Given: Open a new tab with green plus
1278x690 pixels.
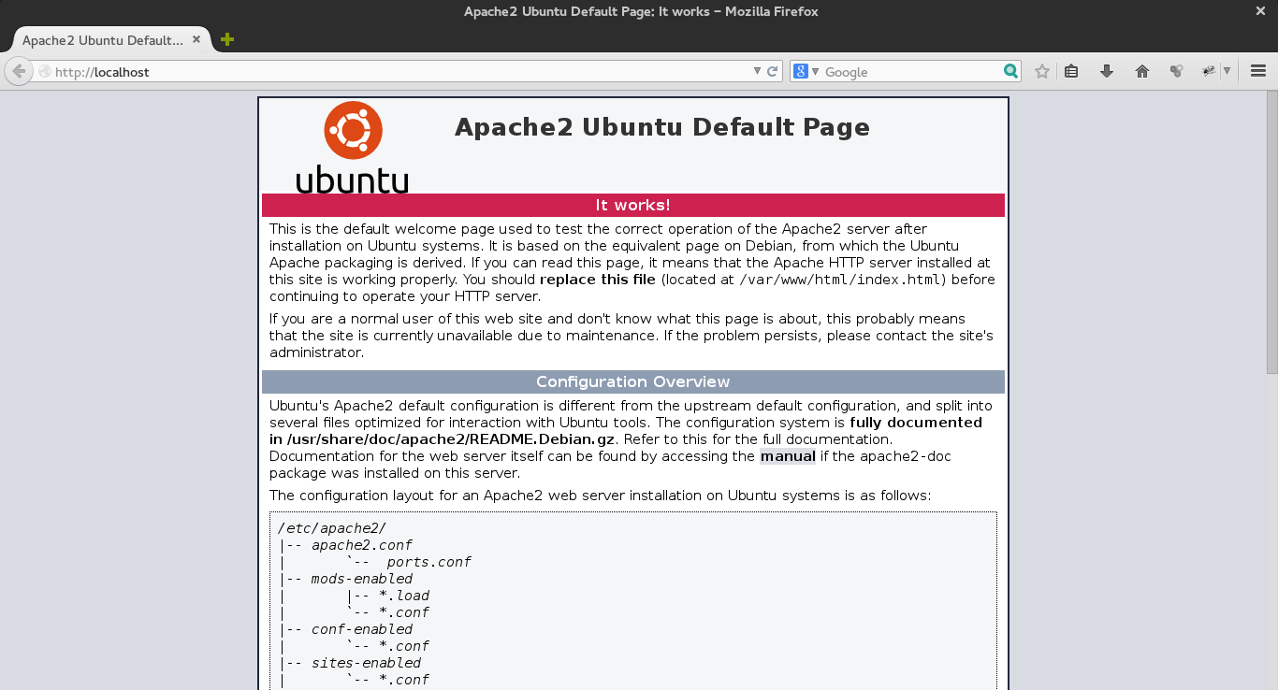Looking at the screenshot, I should pyautogui.click(x=226, y=39).
